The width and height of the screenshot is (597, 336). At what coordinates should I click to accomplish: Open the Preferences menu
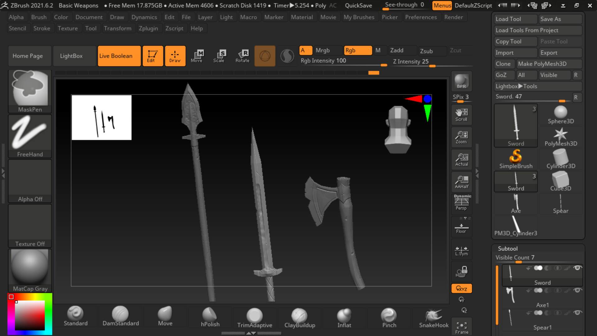point(421,17)
